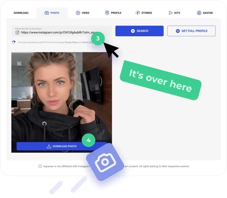Image resolution: width=227 pixels, height=198 pixels.
Task: Click the info icon in the footer disclaimer
Action: tap(40, 166)
